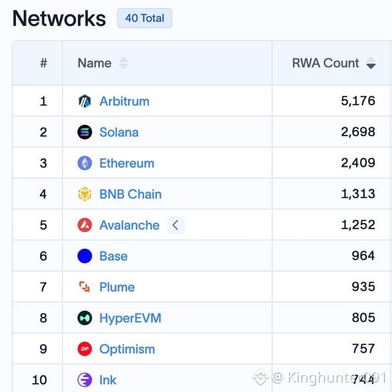The width and height of the screenshot is (392, 392).
Task: Open the Solana network link
Action: (119, 132)
